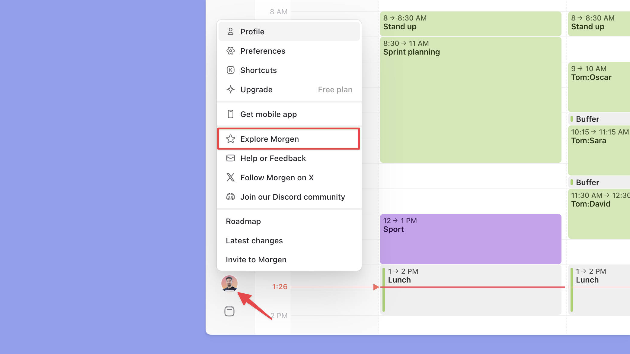The width and height of the screenshot is (630, 354).
Task: Open the Profile menu entry
Action: [289, 31]
